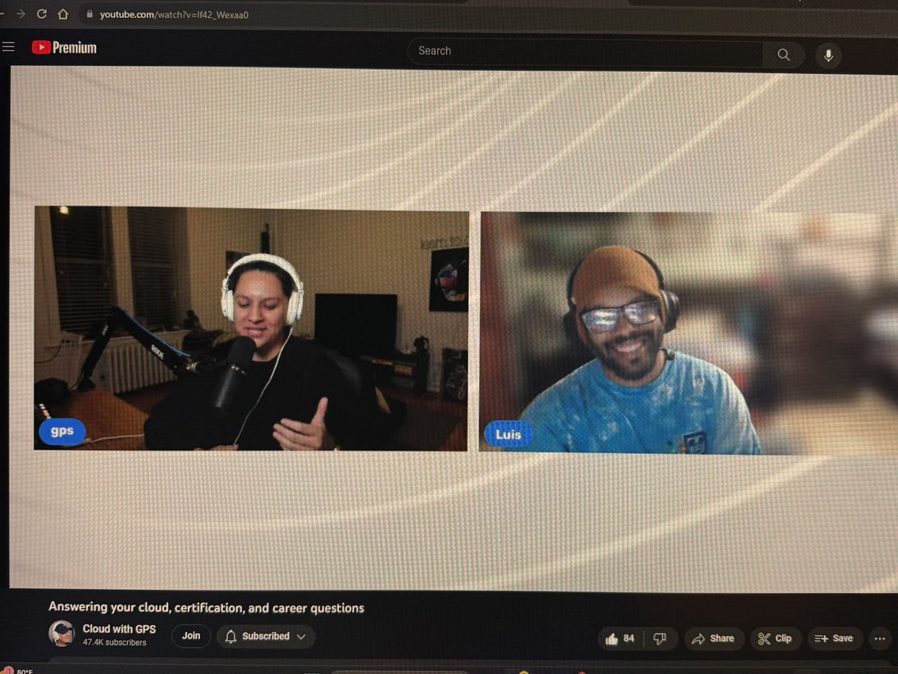
Task: Like the video with thumbs up
Action: pos(620,639)
